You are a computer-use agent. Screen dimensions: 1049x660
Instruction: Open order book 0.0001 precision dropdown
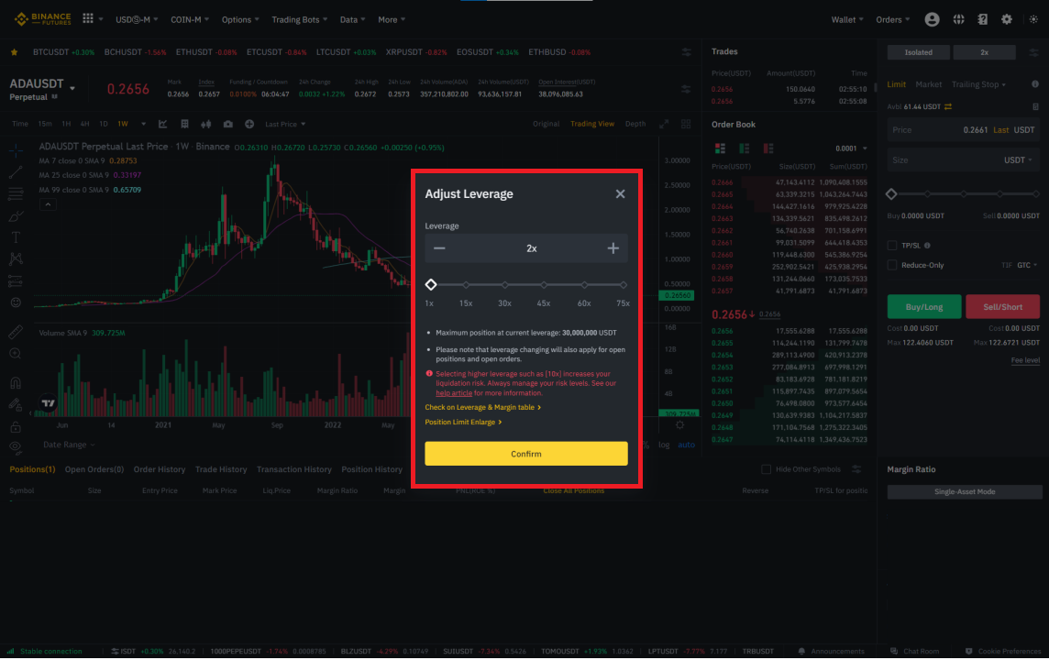pos(851,148)
